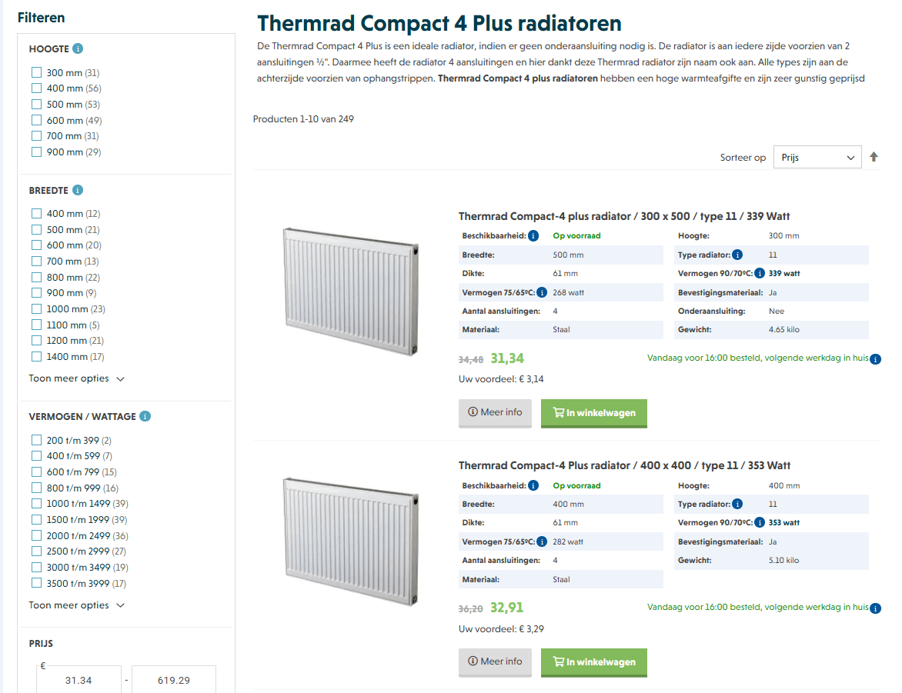This screenshot has width=902, height=693.
Task: Click the sort direction arrow icon
Action: click(x=874, y=157)
